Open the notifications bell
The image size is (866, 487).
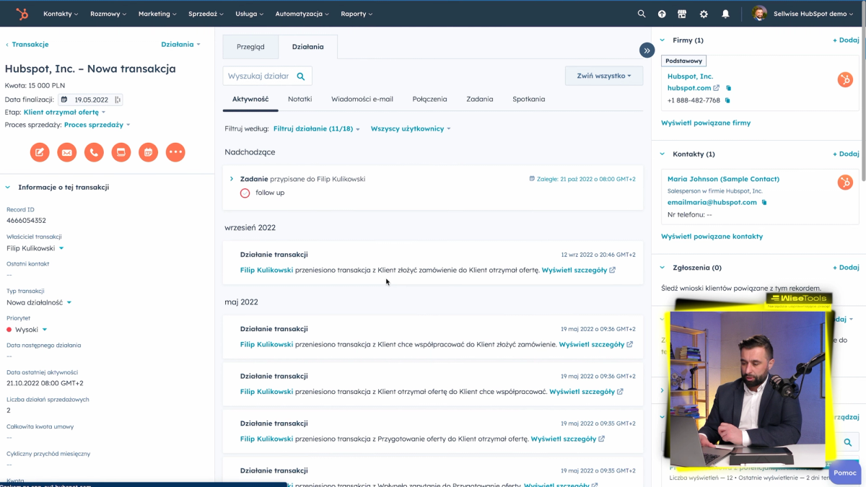pyautogui.click(x=725, y=14)
